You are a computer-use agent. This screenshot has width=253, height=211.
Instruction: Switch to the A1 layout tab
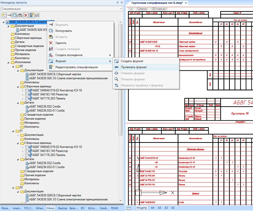173,208
